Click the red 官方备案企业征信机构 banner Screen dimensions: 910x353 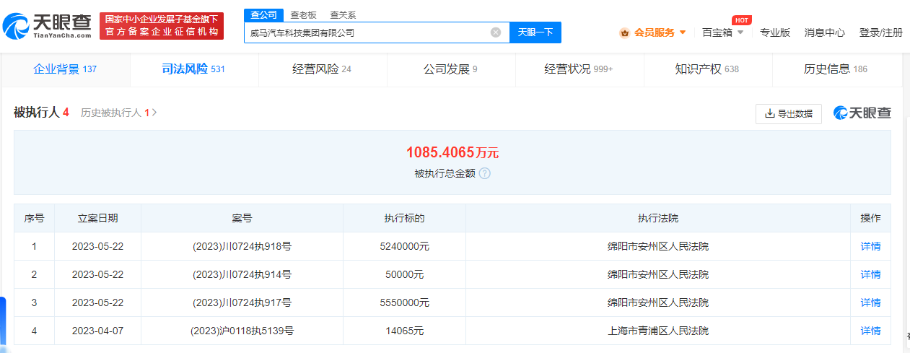162,26
